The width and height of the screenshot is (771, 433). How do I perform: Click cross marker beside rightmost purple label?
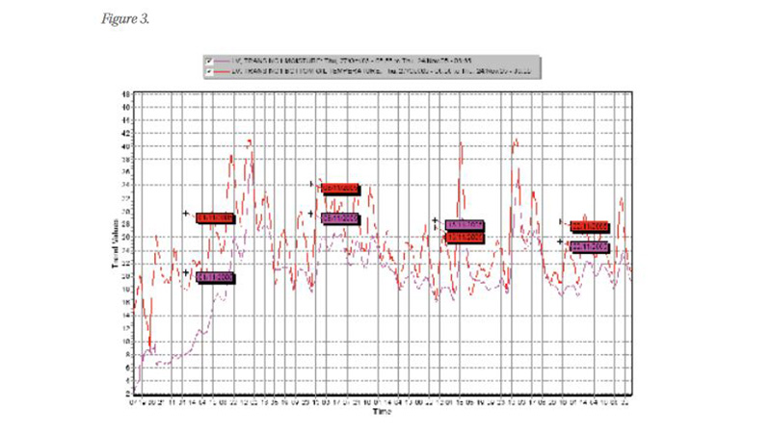561,242
